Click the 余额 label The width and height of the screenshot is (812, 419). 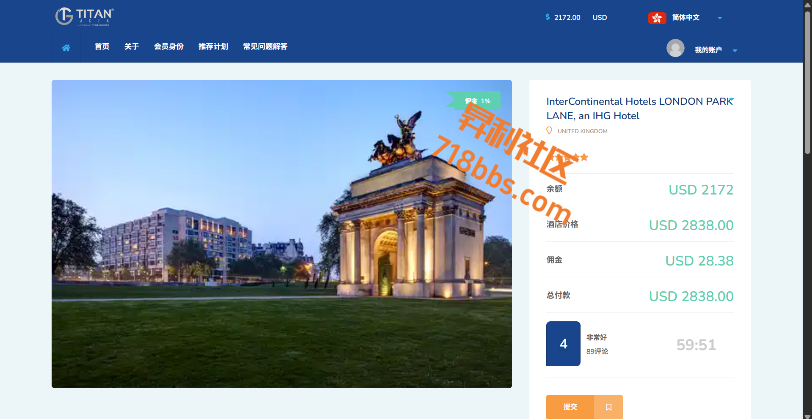[554, 189]
